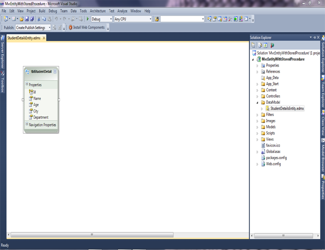Select the Department property in entity
The height and width of the screenshot is (250, 325).
pyautogui.click(x=41, y=117)
